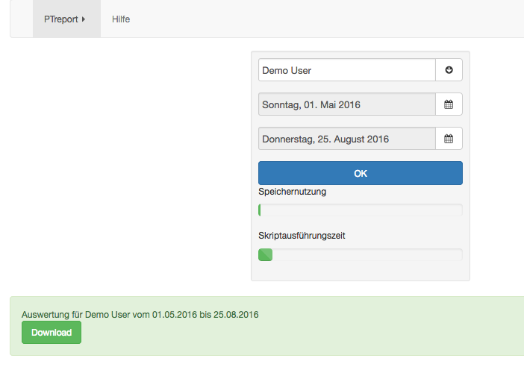
Task: Click the Demo User selection field
Action: point(347,70)
